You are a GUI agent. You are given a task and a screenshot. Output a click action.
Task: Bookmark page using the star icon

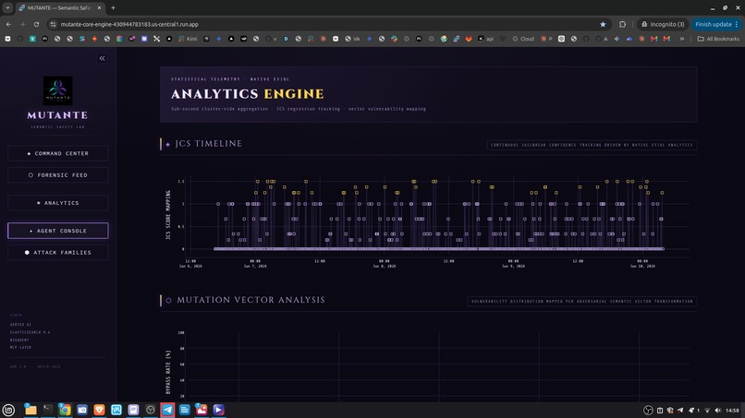pyautogui.click(x=603, y=24)
